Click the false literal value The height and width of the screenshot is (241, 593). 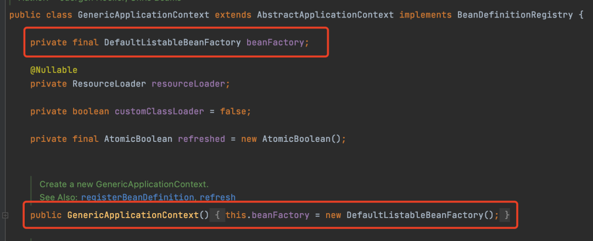coord(233,112)
